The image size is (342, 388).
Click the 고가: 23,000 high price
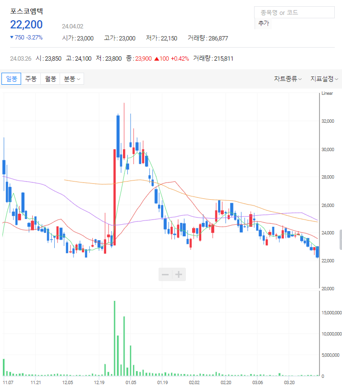tap(120, 38)
